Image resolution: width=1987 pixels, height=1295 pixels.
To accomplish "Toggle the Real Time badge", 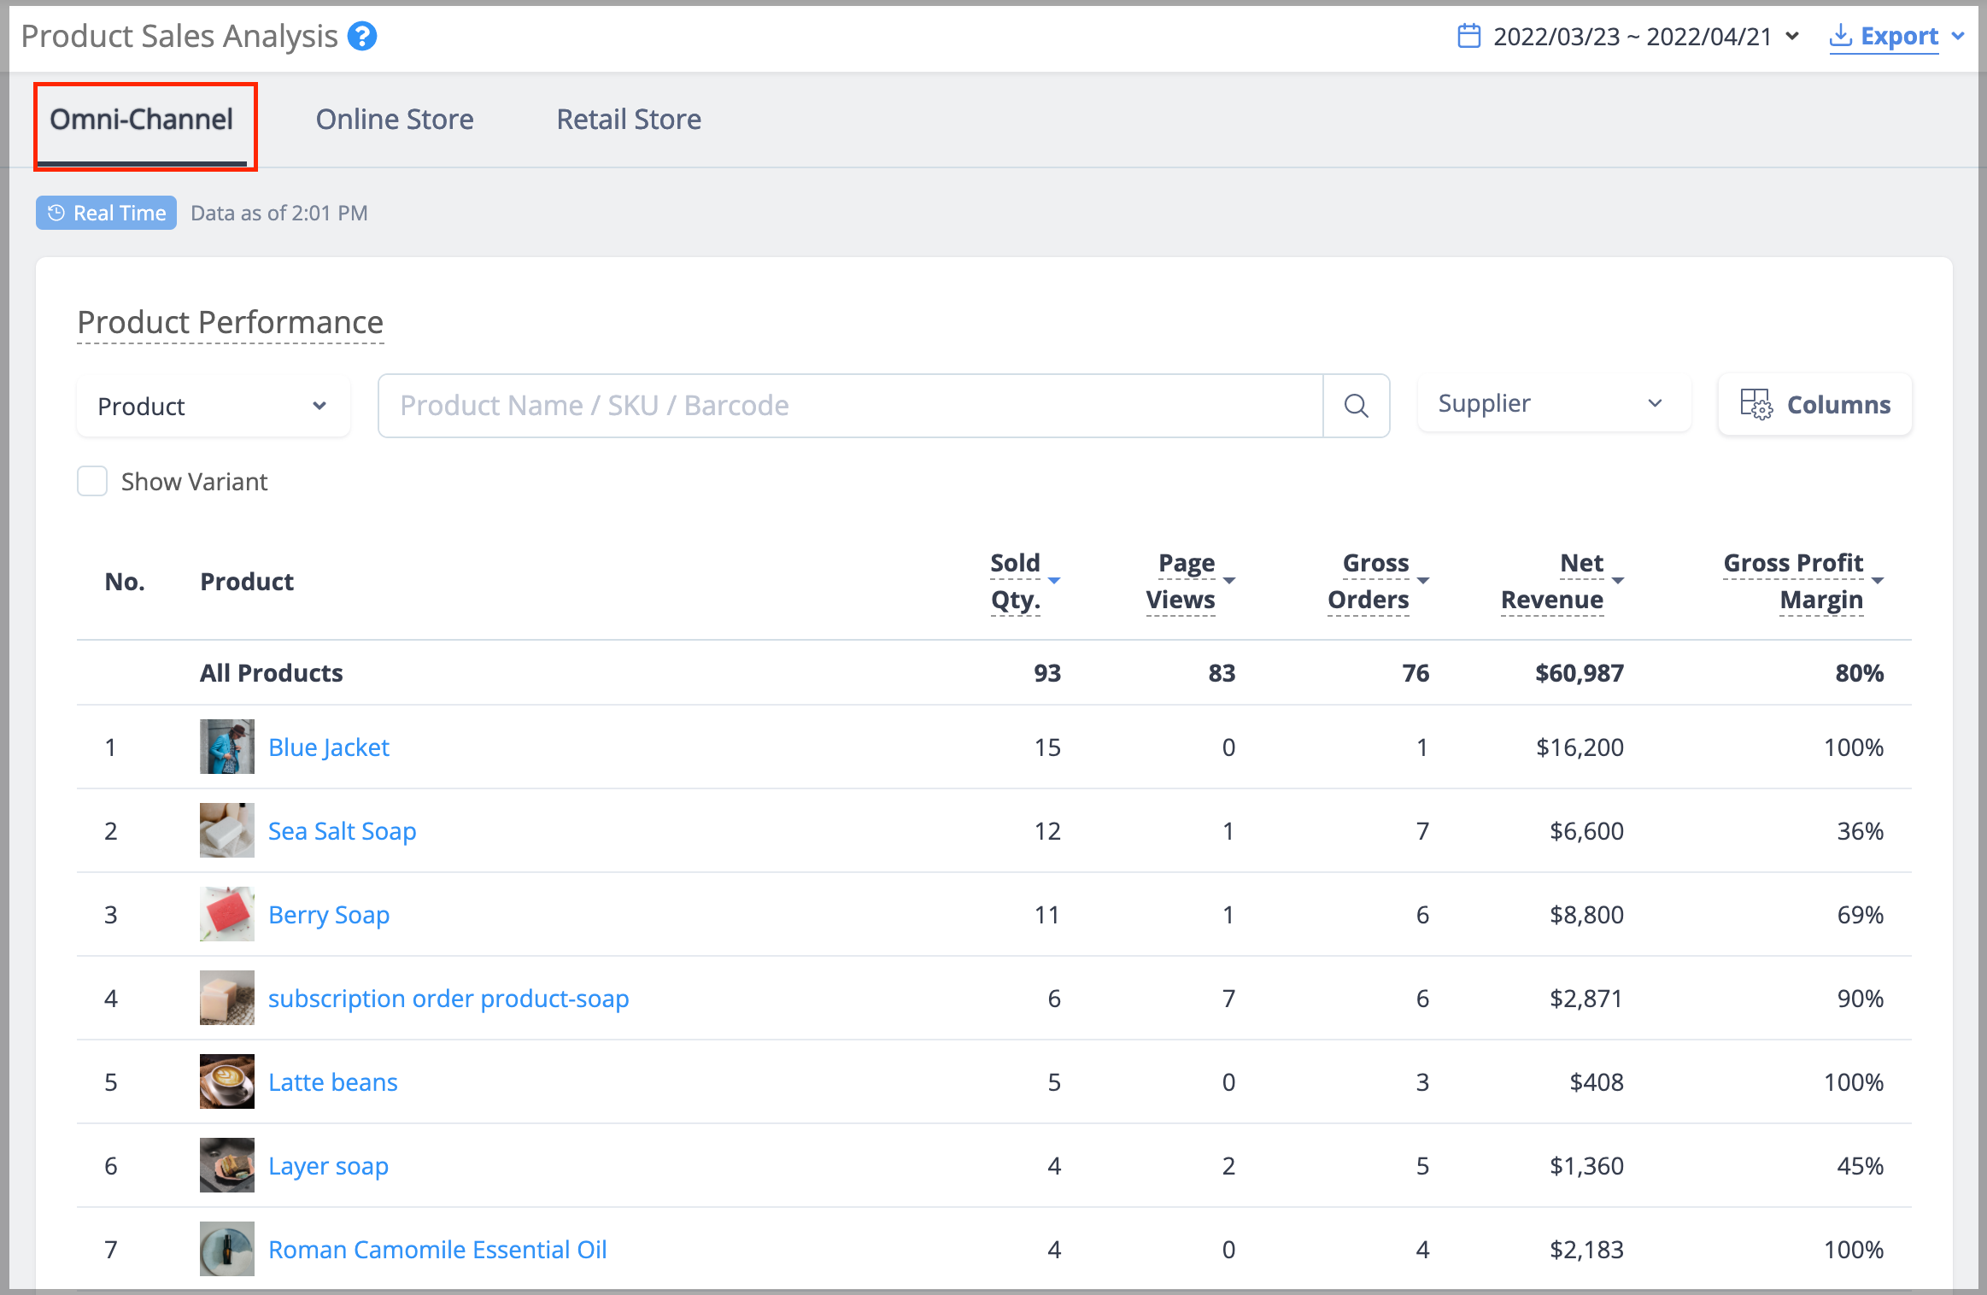I will click(107, 213).
